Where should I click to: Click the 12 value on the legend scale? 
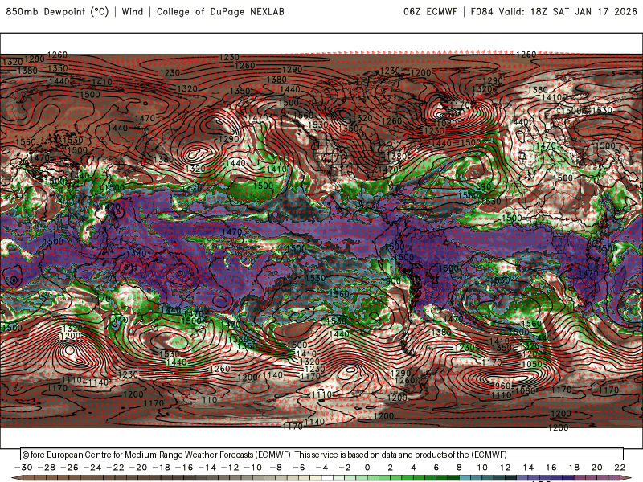506,468
